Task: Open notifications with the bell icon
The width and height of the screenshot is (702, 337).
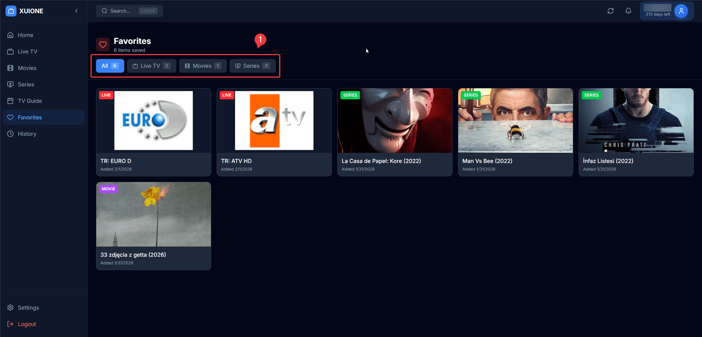Action: [628, 11]
